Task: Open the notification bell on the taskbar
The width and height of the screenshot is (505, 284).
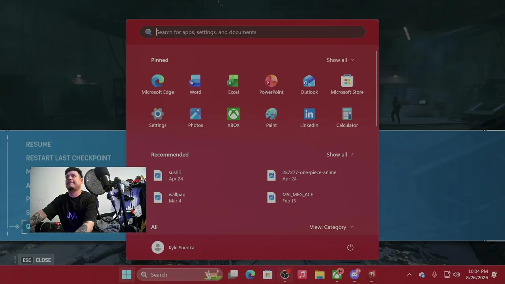Action: click(494, 275)
